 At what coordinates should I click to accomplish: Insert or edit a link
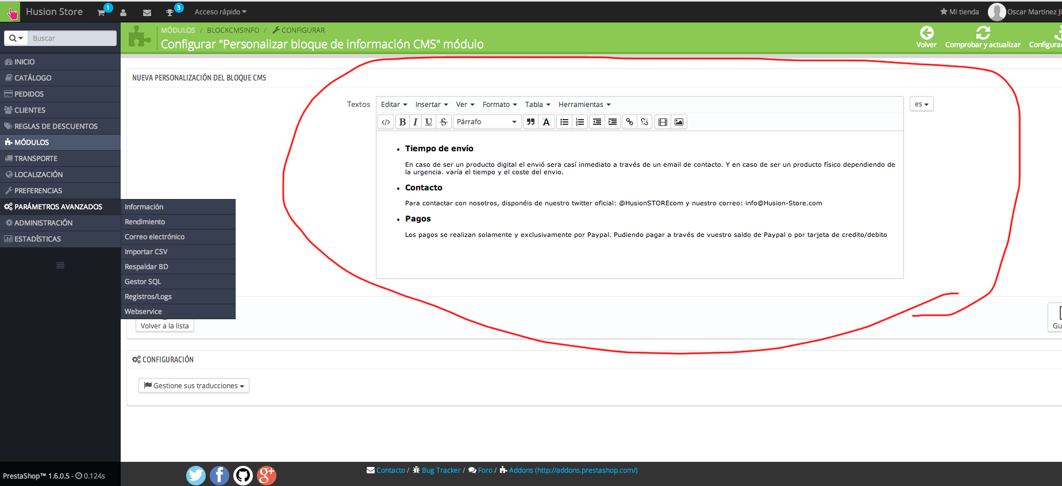630,122
